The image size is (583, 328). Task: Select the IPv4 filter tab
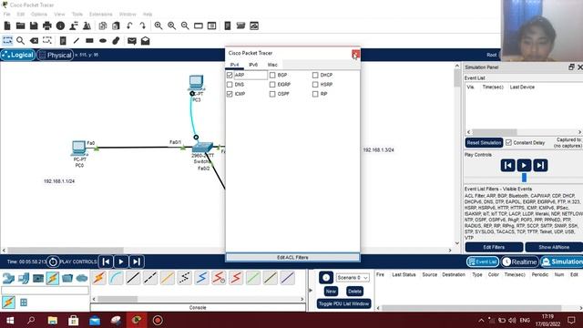234,65
